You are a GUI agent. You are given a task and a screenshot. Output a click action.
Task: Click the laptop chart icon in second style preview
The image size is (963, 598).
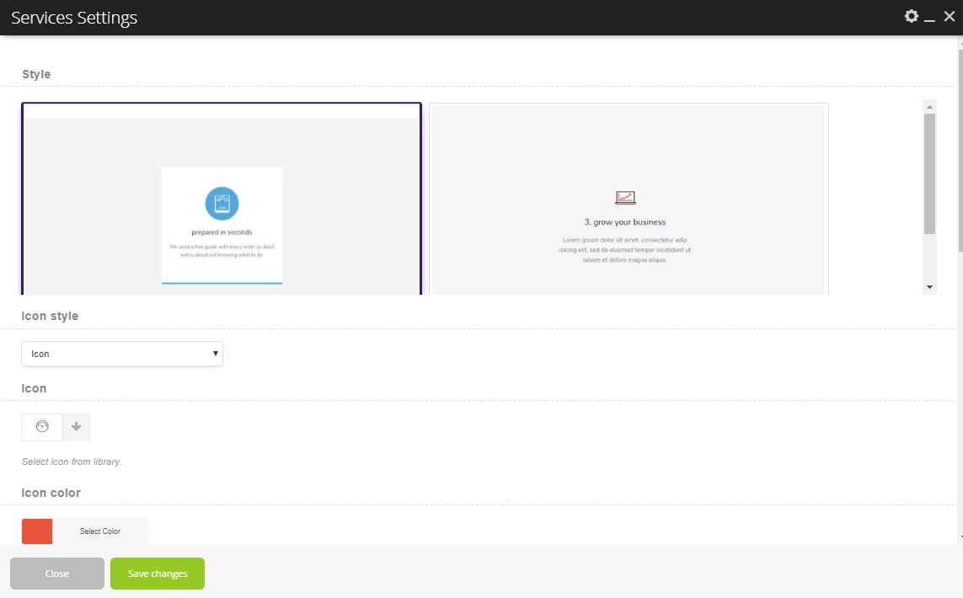pyautogui.click(x=625, y=198)
